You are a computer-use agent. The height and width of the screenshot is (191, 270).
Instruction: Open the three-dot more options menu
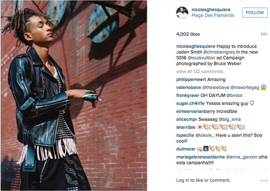[264, 181]
